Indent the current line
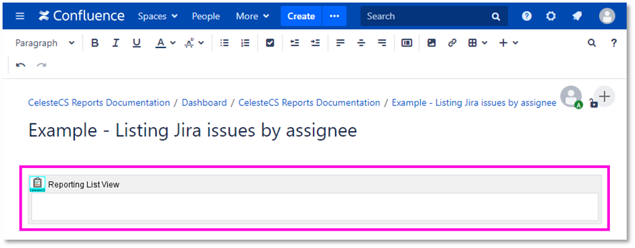Viewport: 635px width, 248px height. (315, 43)
